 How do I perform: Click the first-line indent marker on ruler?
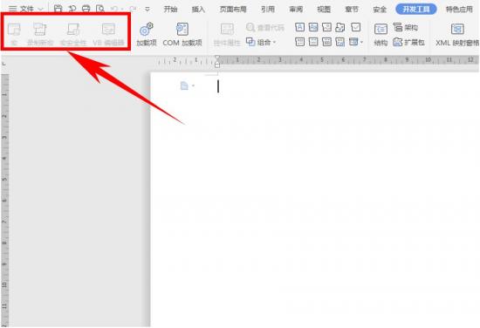click(x=217, y=57)
